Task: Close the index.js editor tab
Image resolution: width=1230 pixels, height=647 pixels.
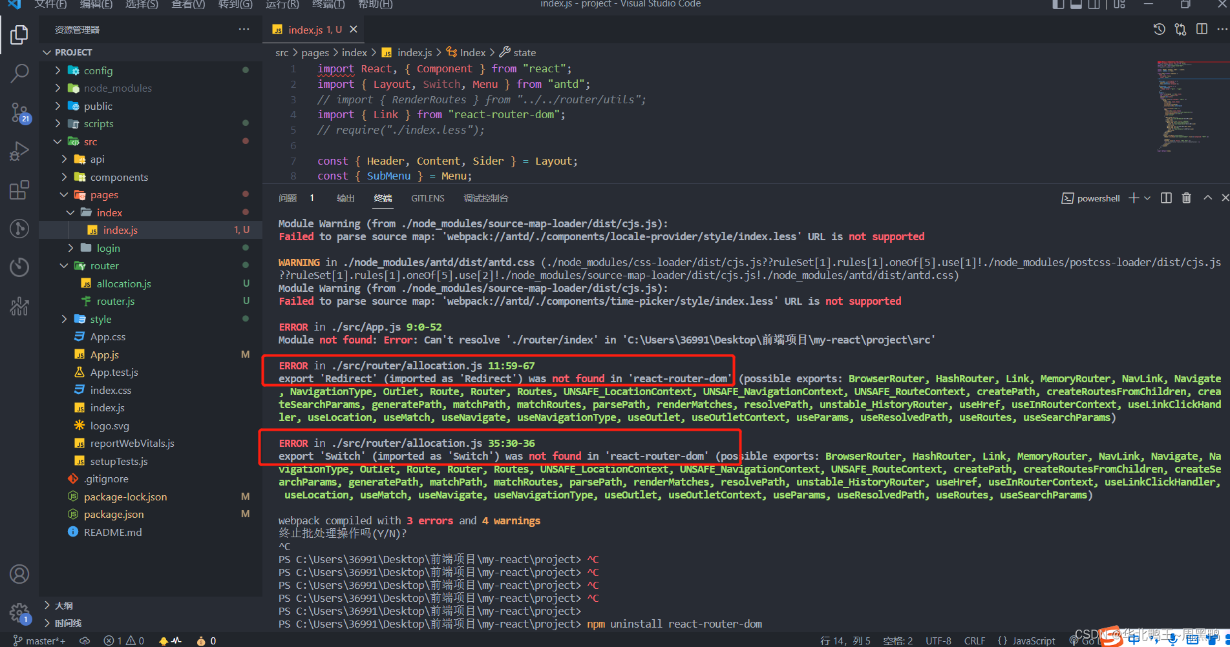Action: click(x=354, y=29)
